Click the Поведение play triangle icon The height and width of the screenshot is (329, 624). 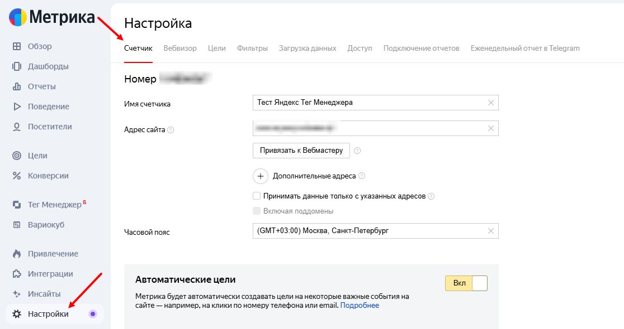pyautogui.click(x=17, y=107)
